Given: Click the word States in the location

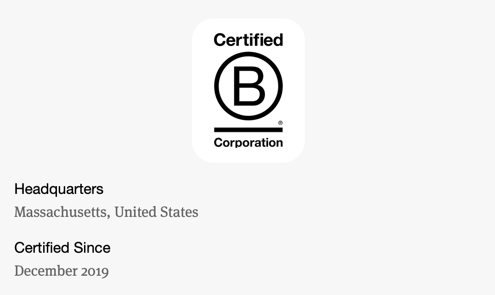Looking at the screenshot, I should coord(179,212).
